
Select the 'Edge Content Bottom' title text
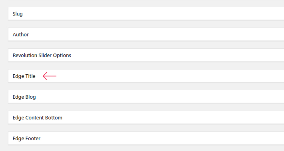[x=38, y=118]
